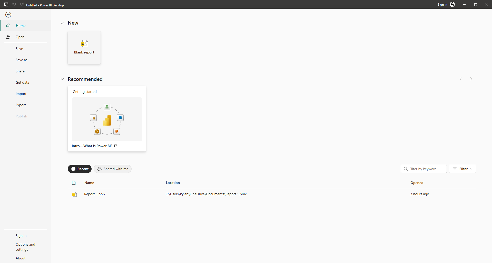Click the redo icon in title bar

(x=22, y=5)
